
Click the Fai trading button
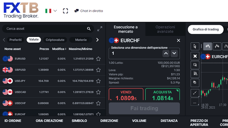(144, 109)
